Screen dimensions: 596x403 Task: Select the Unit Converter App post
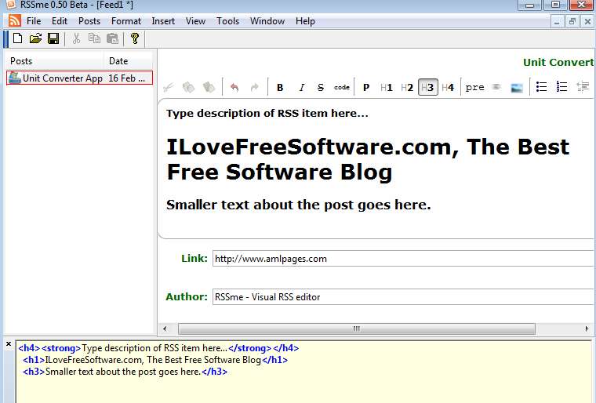[x=80, y=78]
